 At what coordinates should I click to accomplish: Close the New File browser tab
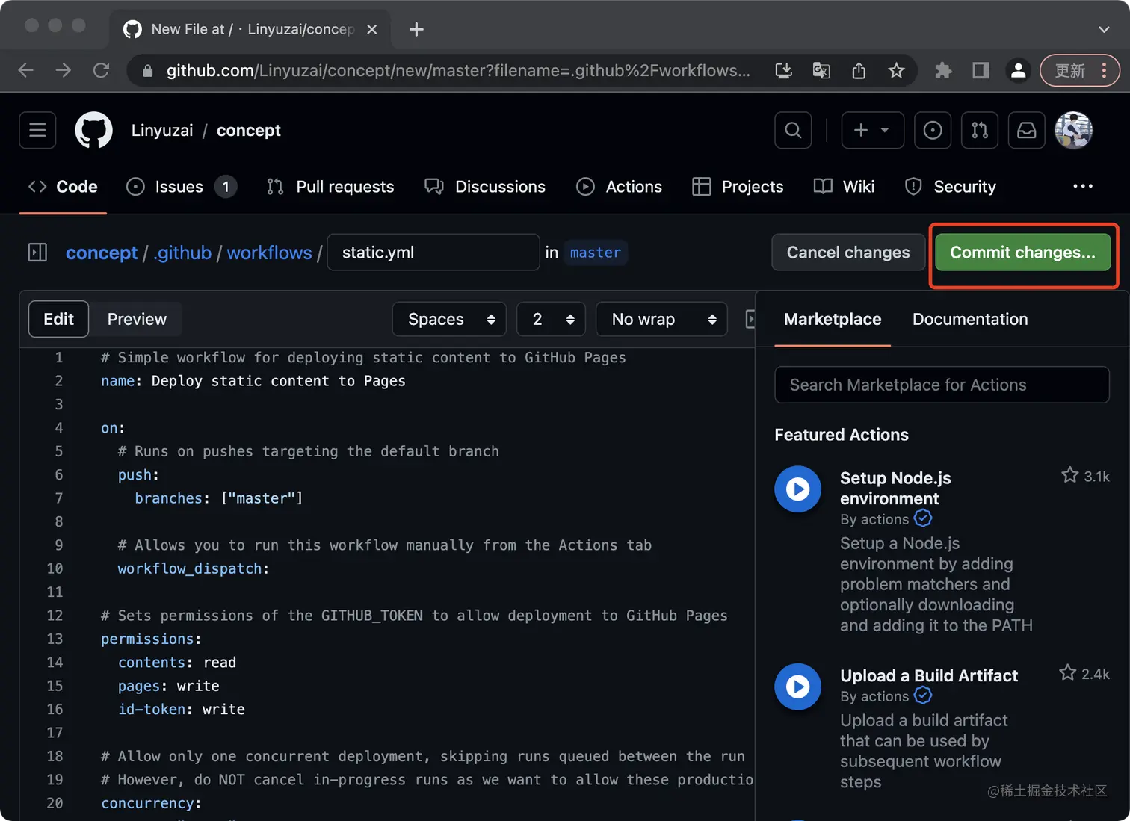(x=371, y=29)
